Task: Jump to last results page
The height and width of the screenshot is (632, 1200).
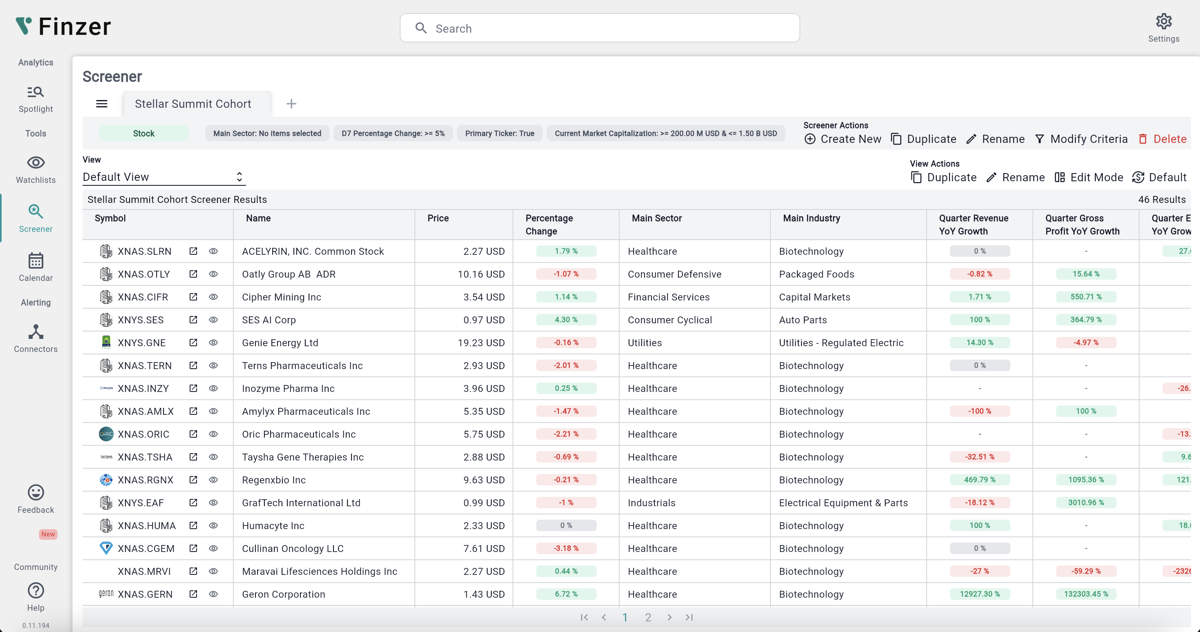Action: (x=689, y=617)
